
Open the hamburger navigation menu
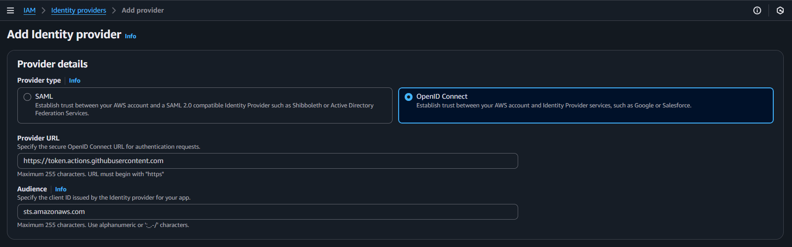[10, 10]
